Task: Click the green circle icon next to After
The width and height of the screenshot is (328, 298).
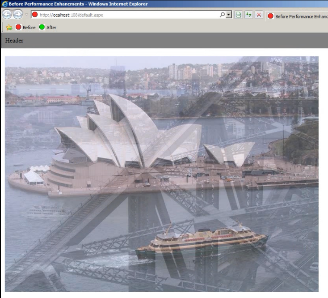Action: point(42,27)
